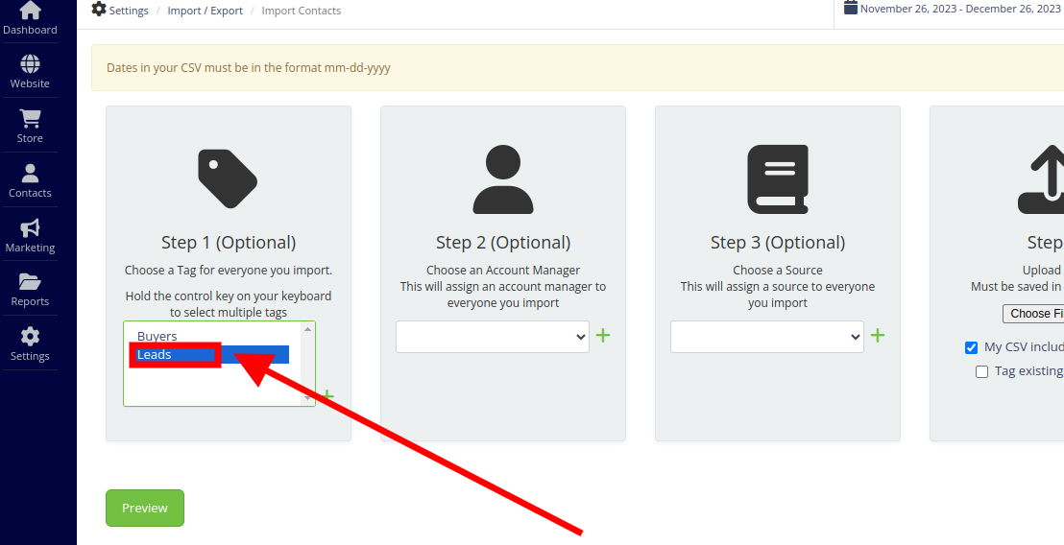Image resolution: width=1064 pixels, height=545 pixels.
Task: Open the Marketing megaphone icon
Action: pyautogui.click(x=30, y=227)
